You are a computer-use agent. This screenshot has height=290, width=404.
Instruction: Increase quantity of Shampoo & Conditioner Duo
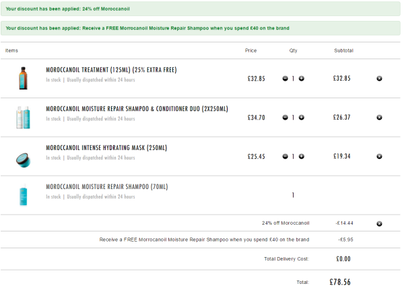[302, 118]
